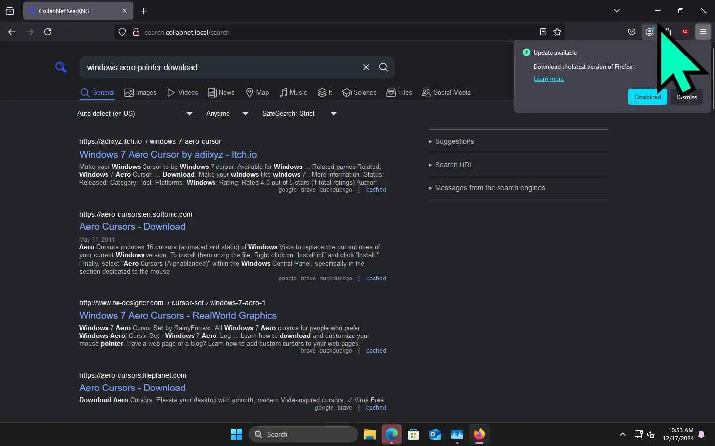Open Firefox account icon
This screenshot has width=715, height=446.
(649, 32)
